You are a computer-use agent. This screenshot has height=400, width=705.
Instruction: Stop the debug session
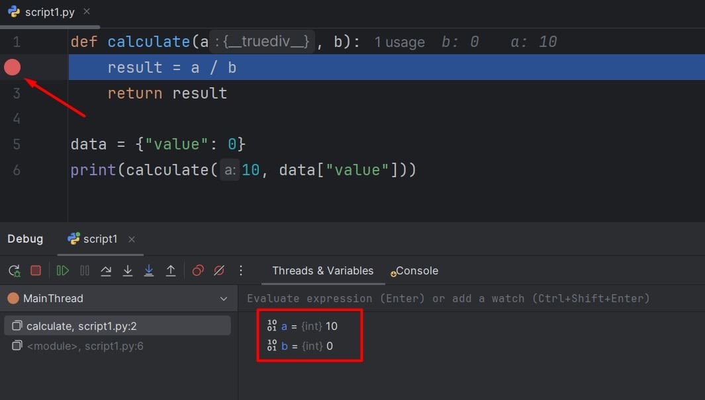pos(36,270)
